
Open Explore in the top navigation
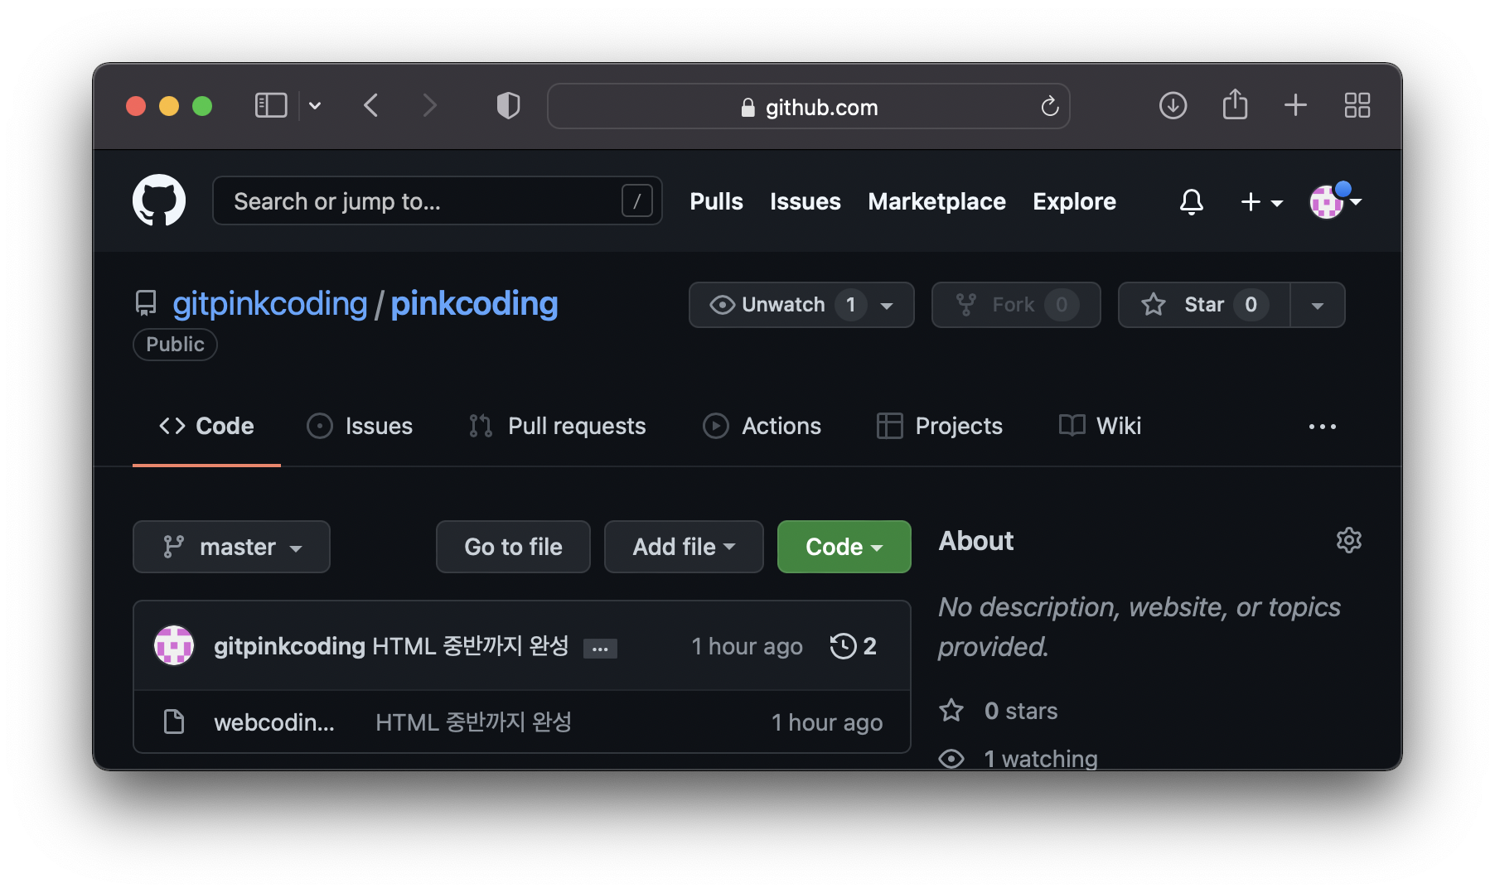click(x=1074, y=201)
